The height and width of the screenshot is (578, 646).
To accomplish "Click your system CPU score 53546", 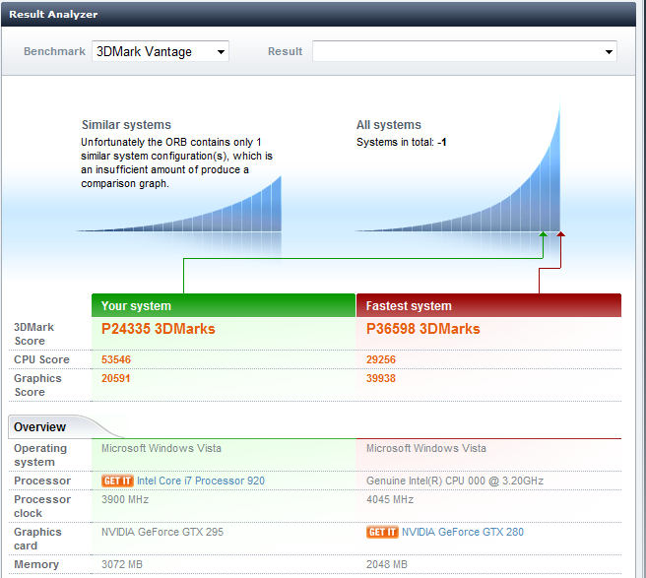I will (116, 359).
